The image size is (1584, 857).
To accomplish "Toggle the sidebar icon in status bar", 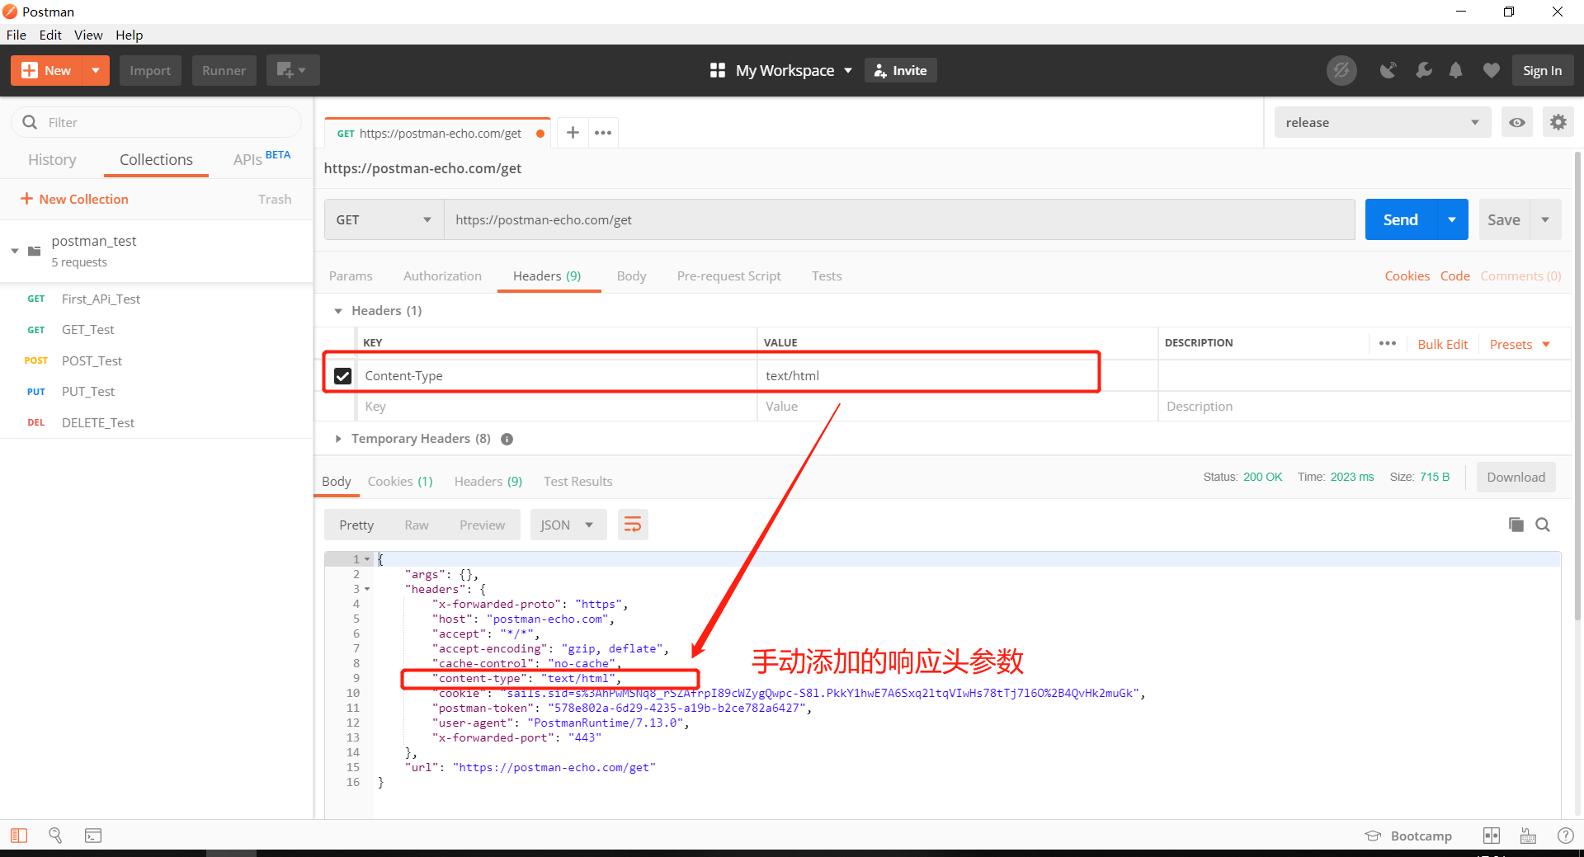I will click(x=19, y=836).
